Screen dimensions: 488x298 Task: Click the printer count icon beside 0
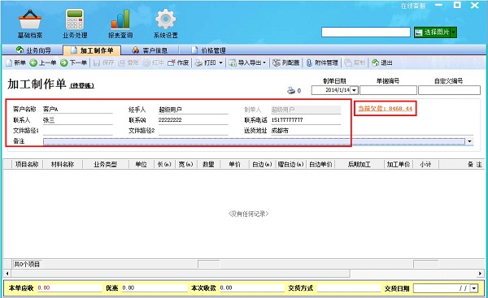[291, 90]
